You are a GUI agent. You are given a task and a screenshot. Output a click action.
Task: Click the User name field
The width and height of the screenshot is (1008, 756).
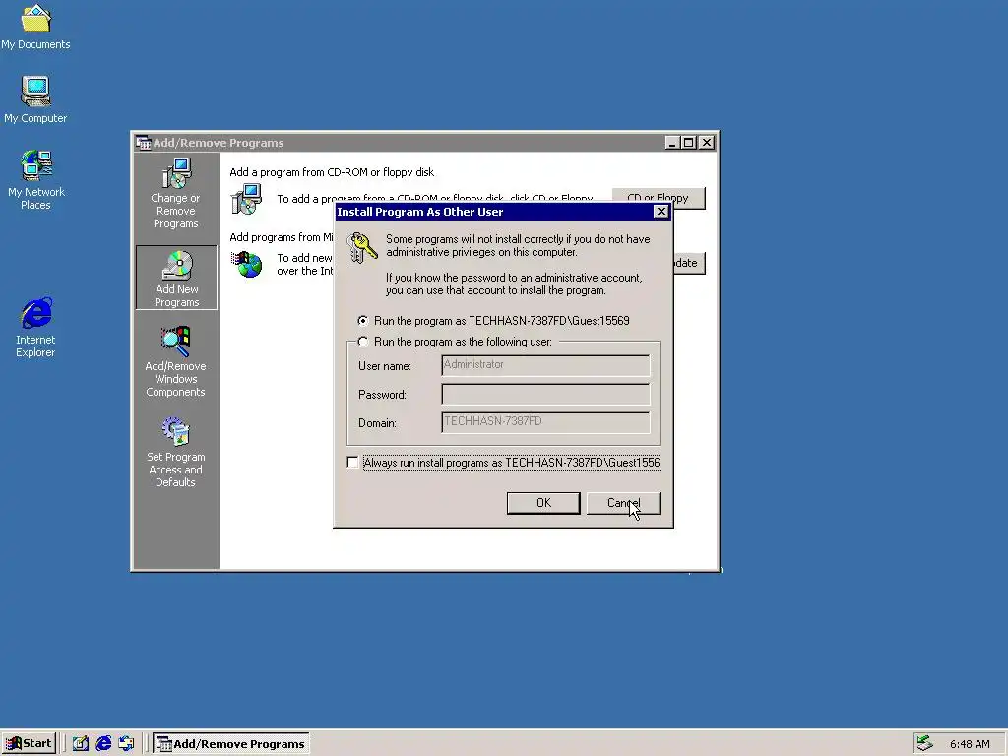(545, 365)
